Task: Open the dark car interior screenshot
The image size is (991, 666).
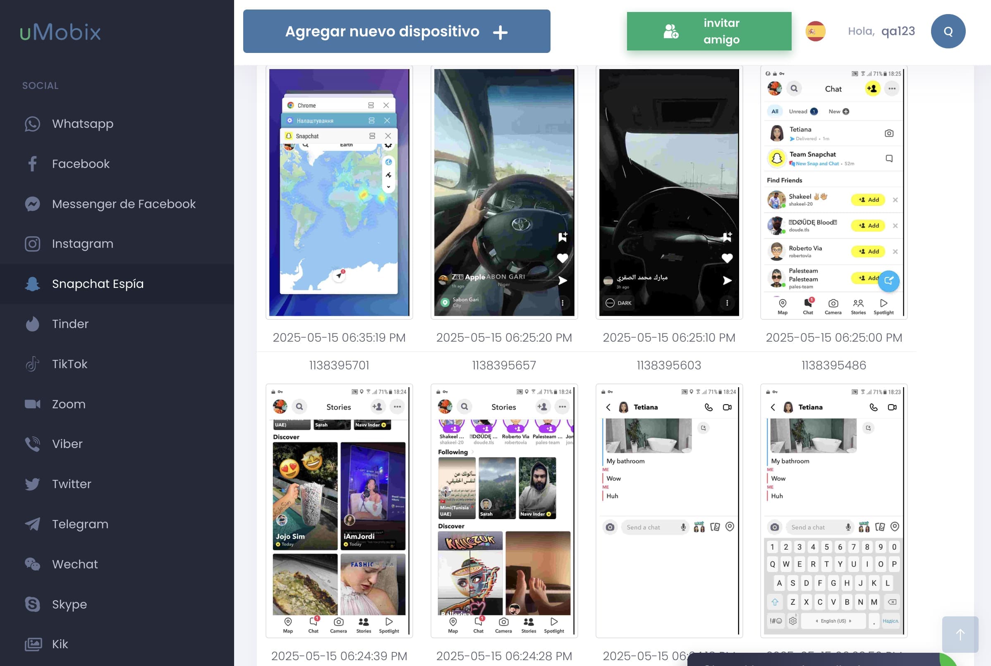Action: [669, 192]
